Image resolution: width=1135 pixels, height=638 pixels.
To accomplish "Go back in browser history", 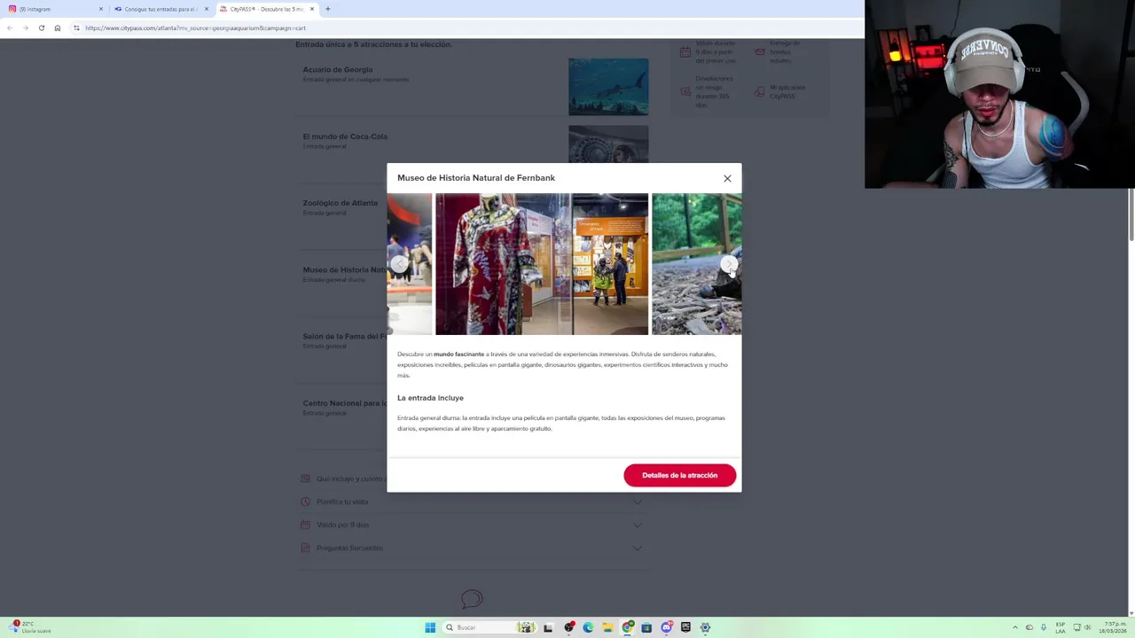I will [x=9, y=27].
